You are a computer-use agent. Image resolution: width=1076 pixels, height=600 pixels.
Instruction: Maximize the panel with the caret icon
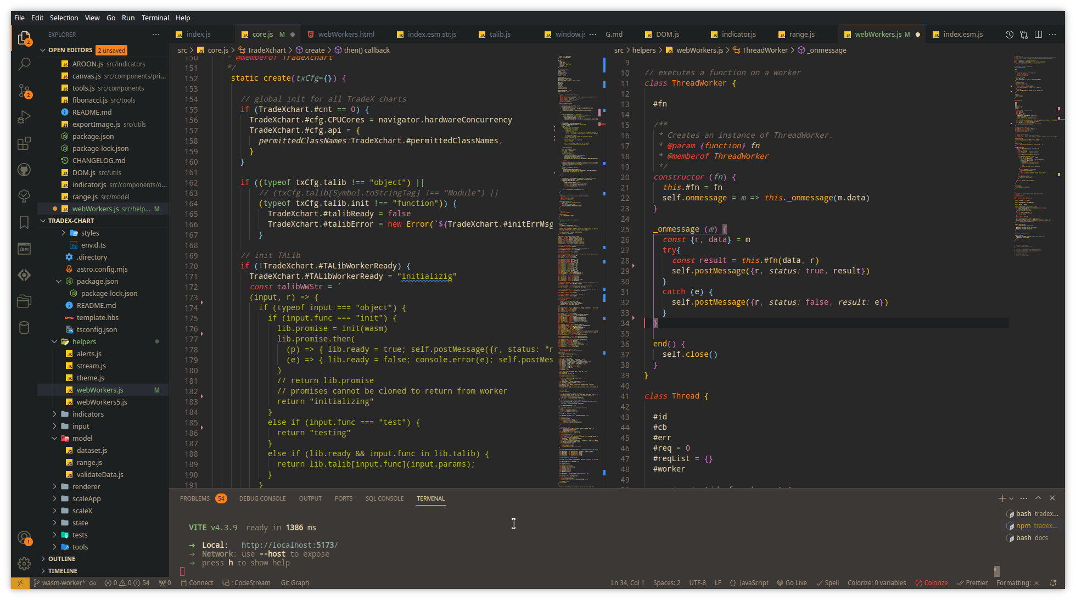(x=1038, y=498)
